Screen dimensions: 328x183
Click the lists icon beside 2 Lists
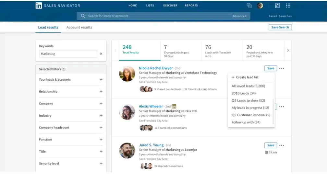(x=266, y=152)
